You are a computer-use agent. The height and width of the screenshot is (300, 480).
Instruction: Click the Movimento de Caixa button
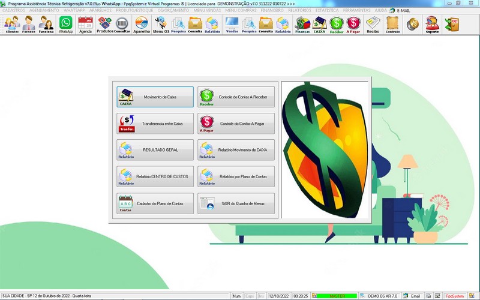coord(155,97)
